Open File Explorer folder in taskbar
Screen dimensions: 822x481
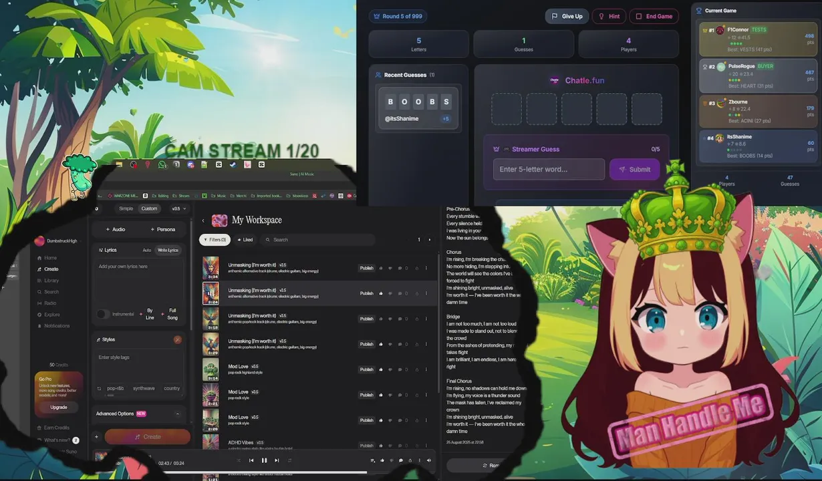coord(119,164)
